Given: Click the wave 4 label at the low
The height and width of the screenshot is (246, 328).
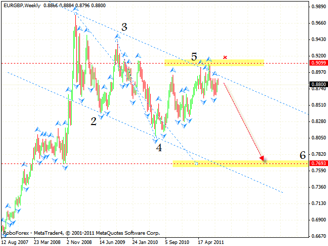Looking at the screenshot, I should coord(159,148).
